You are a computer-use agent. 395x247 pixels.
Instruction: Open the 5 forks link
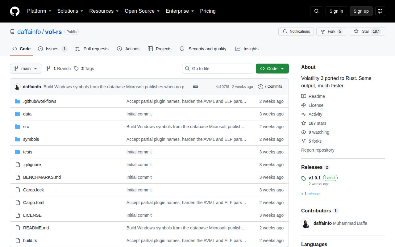click(311, 141)
